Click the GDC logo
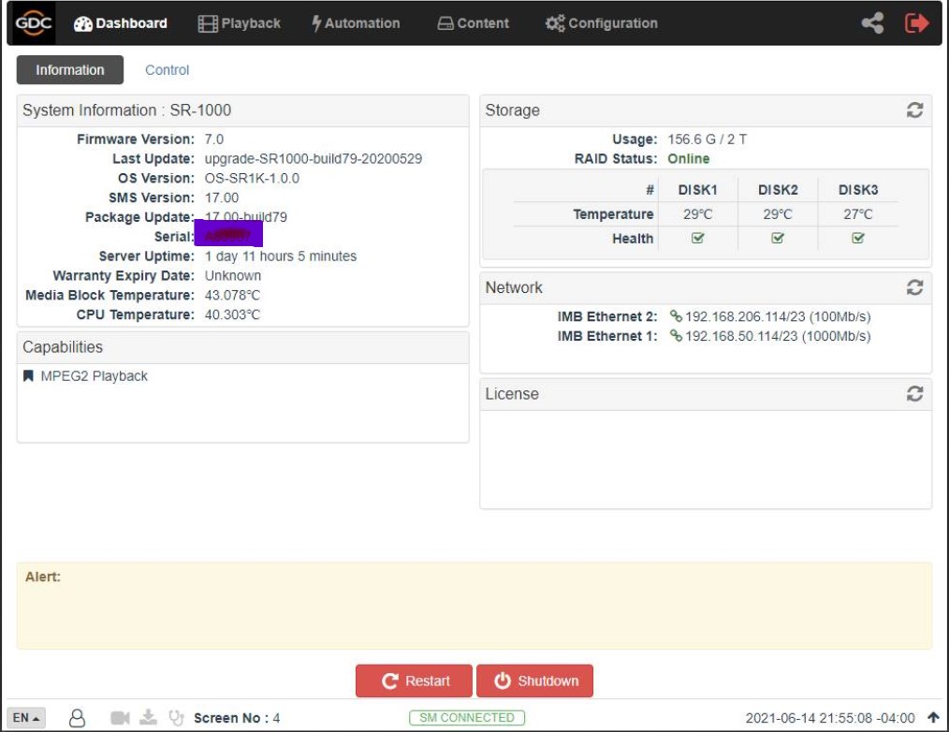This screenshot has width=949, height=732. [x=34, y=23]
